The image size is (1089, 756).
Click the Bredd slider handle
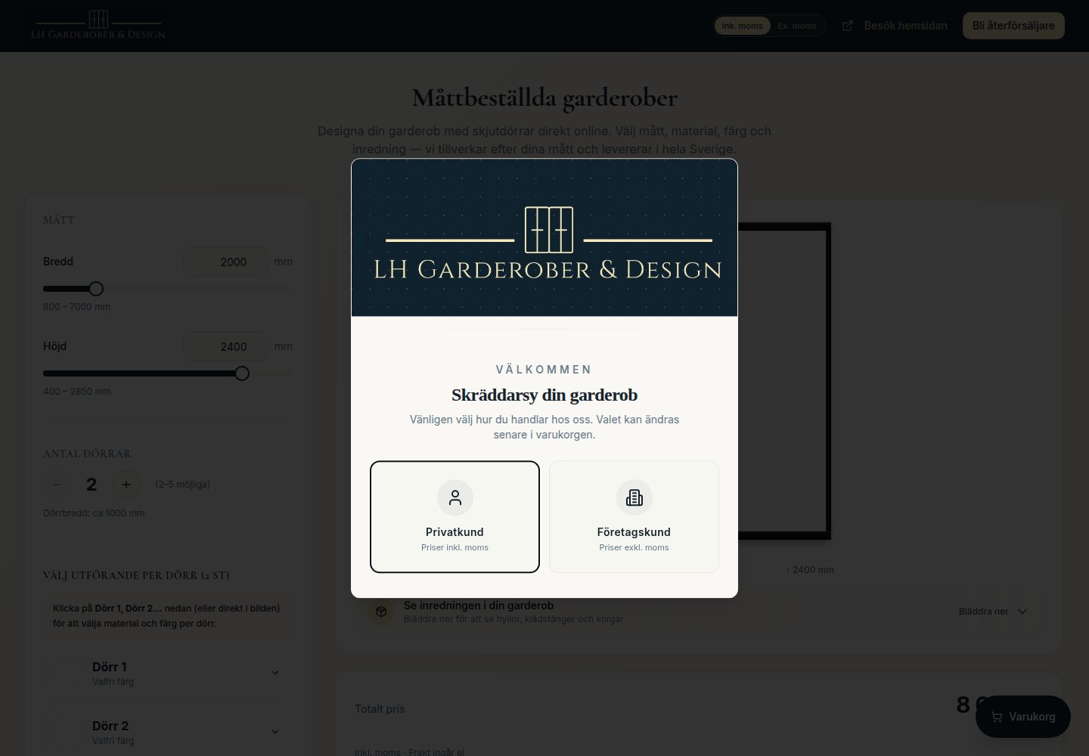point(96,289)
